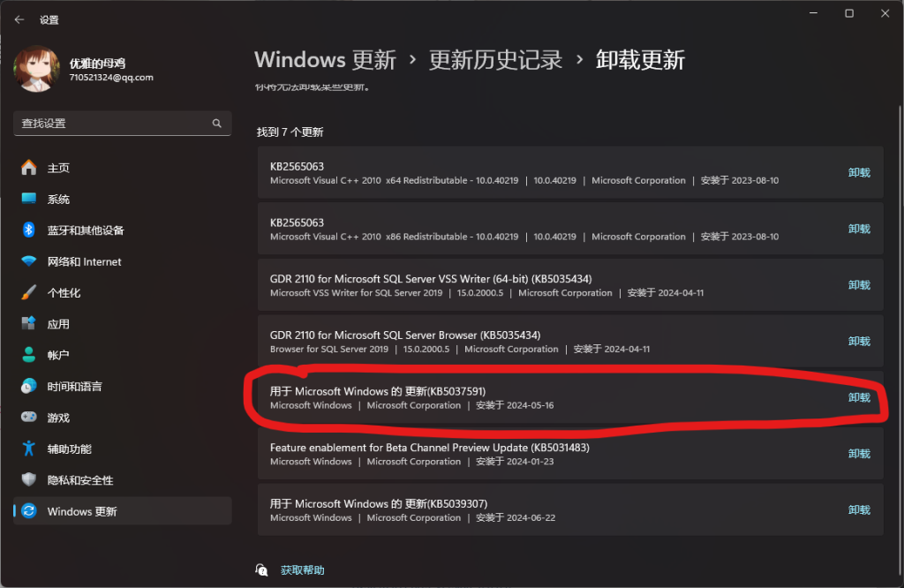The width and height of the screenshot is (904, 588).
Task: Open 网络和 Internet settings
Action: (122, 261)
